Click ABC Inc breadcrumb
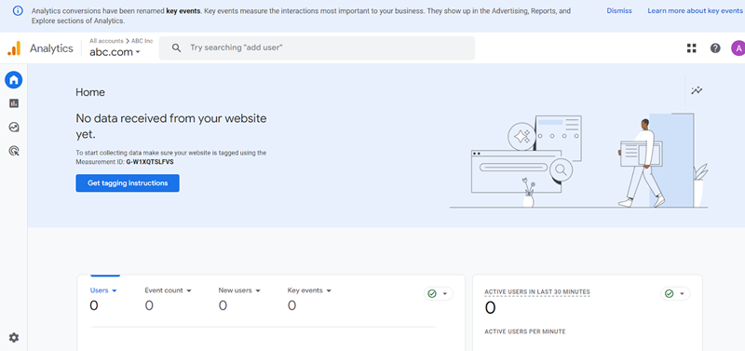Image resolution: width=745 pixels, height=351 pixels. click(142, 41)
